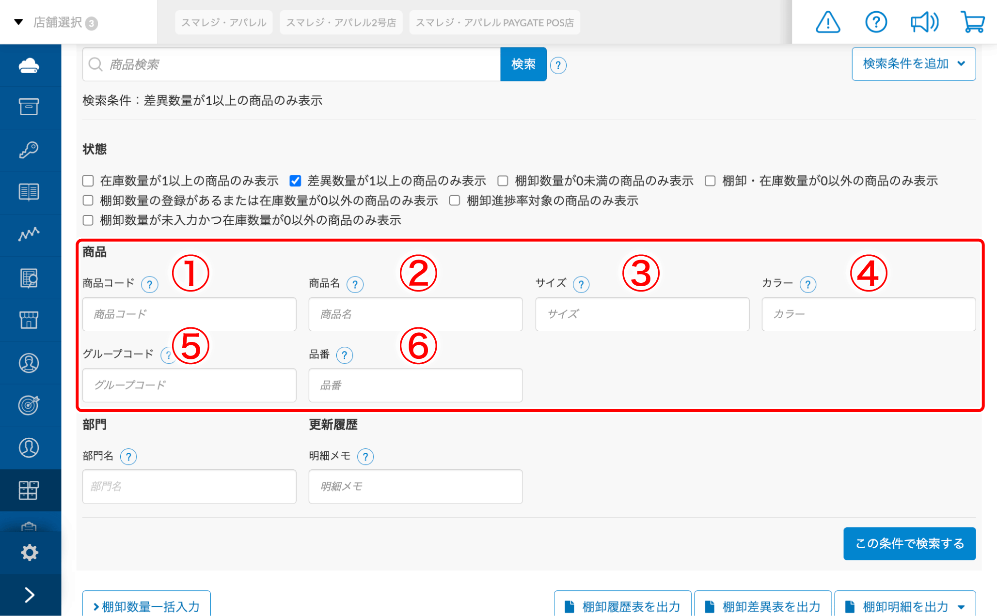Open the settings gear icon in sidebar
Screen dimensions: 997x616
pyautogui.click(x=29, y=552)
